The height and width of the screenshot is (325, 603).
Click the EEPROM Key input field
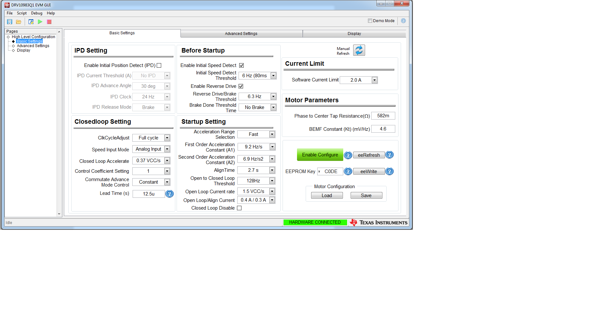click(x=330, y=171)
